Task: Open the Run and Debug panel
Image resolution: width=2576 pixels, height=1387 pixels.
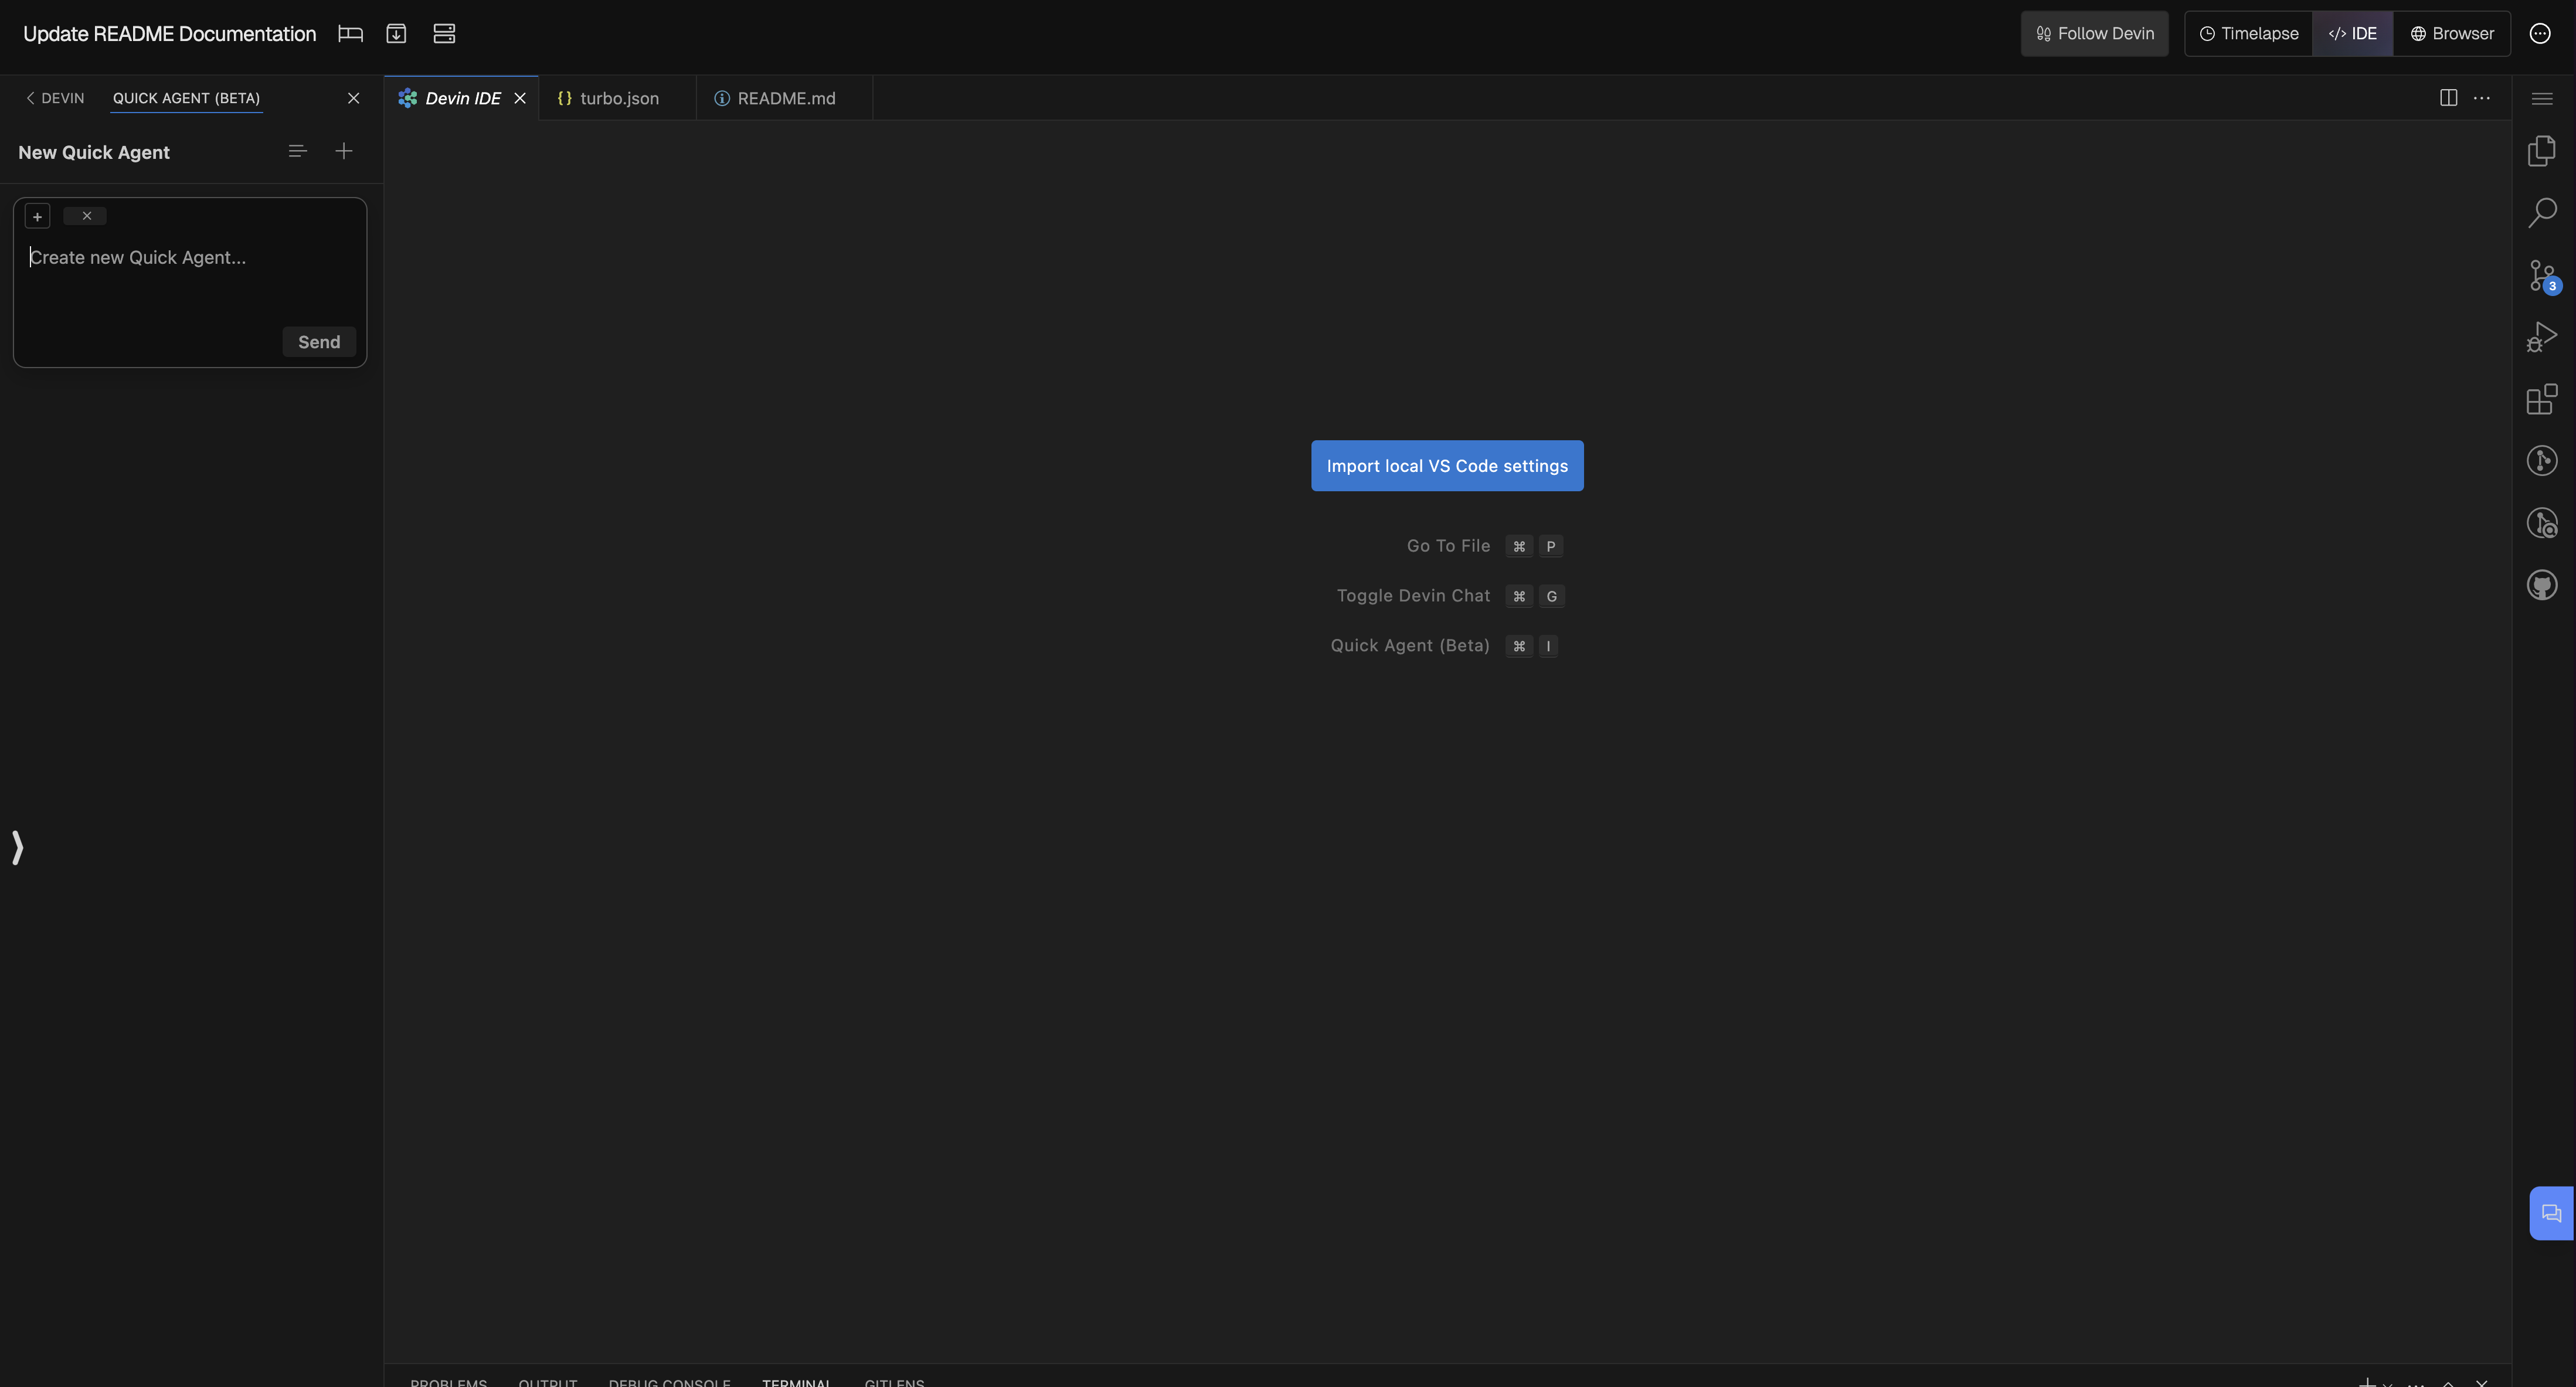Action: (2543, 336)
